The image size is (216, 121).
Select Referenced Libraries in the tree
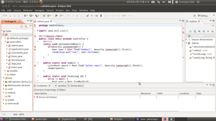coord(19,85)
